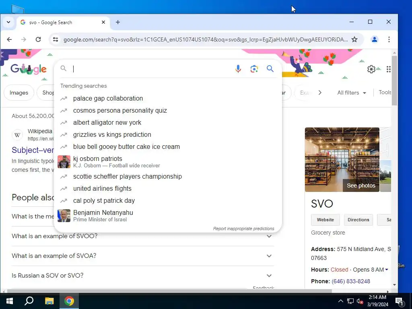The width and height of the screenshot is (412, 309).
Task: Open the network status tray icon
Action: [x=350, y=301]
